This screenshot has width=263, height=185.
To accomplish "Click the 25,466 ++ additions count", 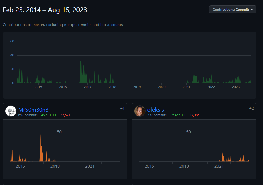I will point(178,115).
